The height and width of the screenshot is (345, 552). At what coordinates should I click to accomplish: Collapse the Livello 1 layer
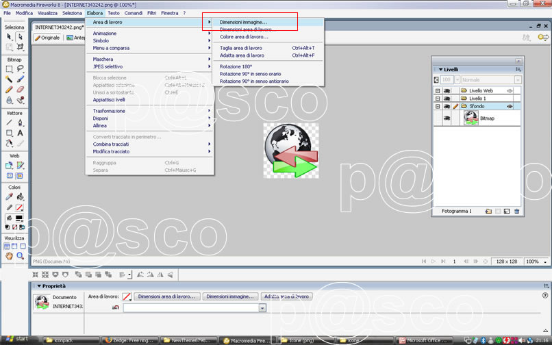point(438,99)
